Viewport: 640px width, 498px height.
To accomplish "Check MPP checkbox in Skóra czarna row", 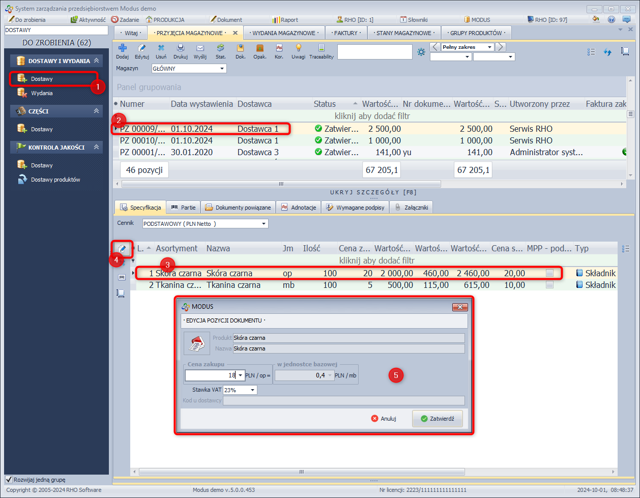I will [x=549, y=274].
